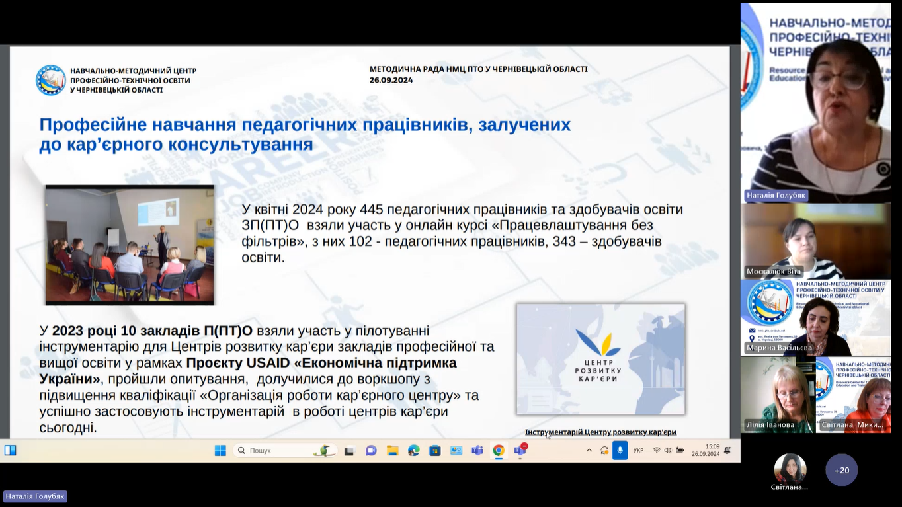902x507 pixels.
Task: Select the Марина Васільєва video tile
Action: point(815,317)
